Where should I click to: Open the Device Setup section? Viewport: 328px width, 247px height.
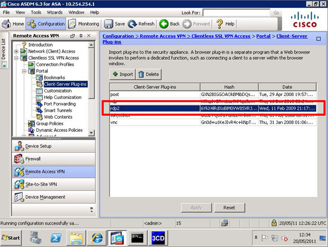[54, 146]
